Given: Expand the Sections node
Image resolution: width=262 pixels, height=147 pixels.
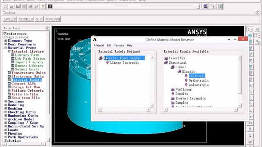Looking at the screenshot, I should pyautogui.click(x=6, y=101).
